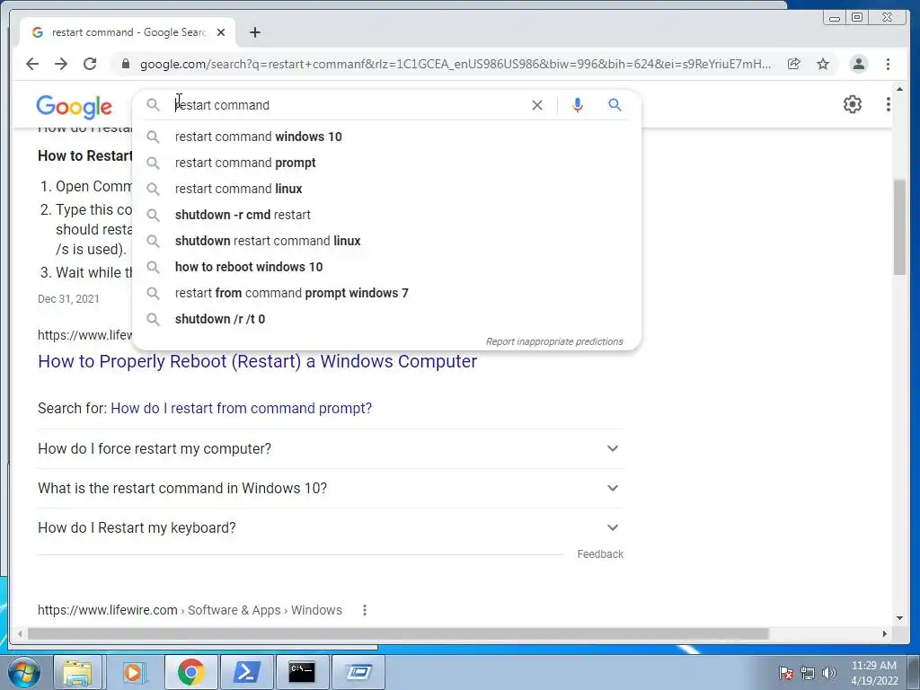View site information via the padlock icon

(x=125, y=64)
